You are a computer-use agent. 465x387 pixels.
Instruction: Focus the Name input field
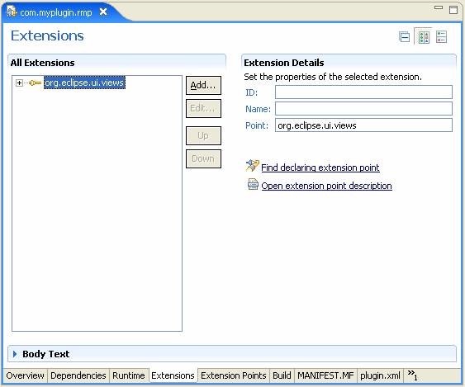coord(363,109)
